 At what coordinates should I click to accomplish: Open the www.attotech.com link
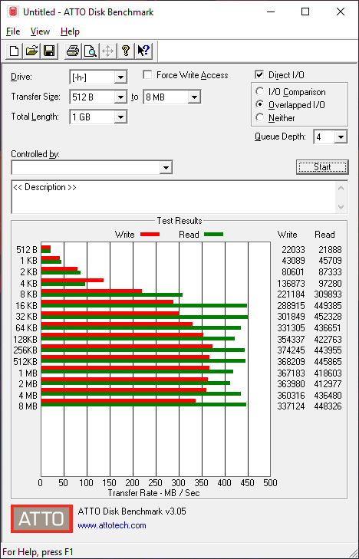(112, 525)
